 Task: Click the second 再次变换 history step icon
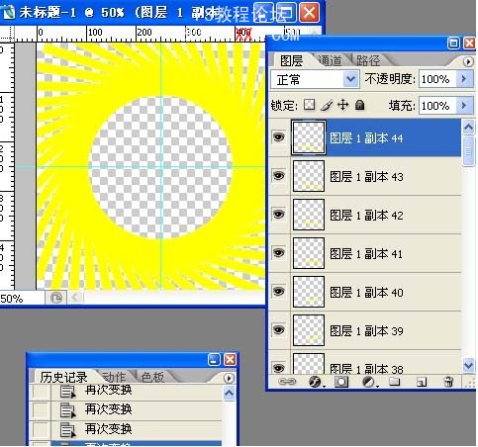pyautogui.click(x=68, y=410)
